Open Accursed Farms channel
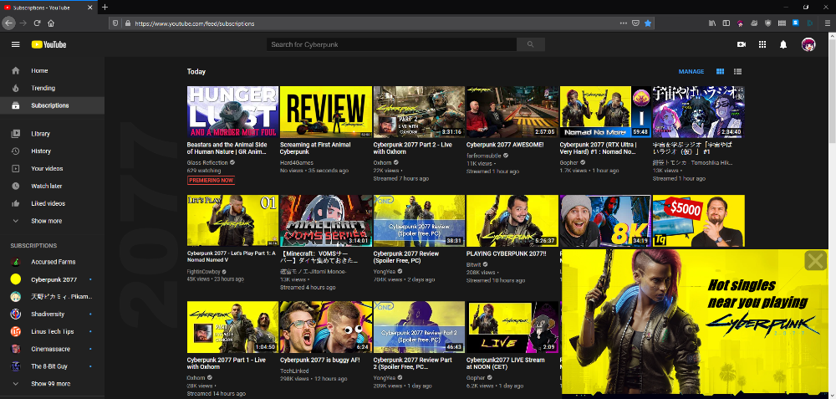This screenshot has width=836, height=399. click(x=52, y=262)
